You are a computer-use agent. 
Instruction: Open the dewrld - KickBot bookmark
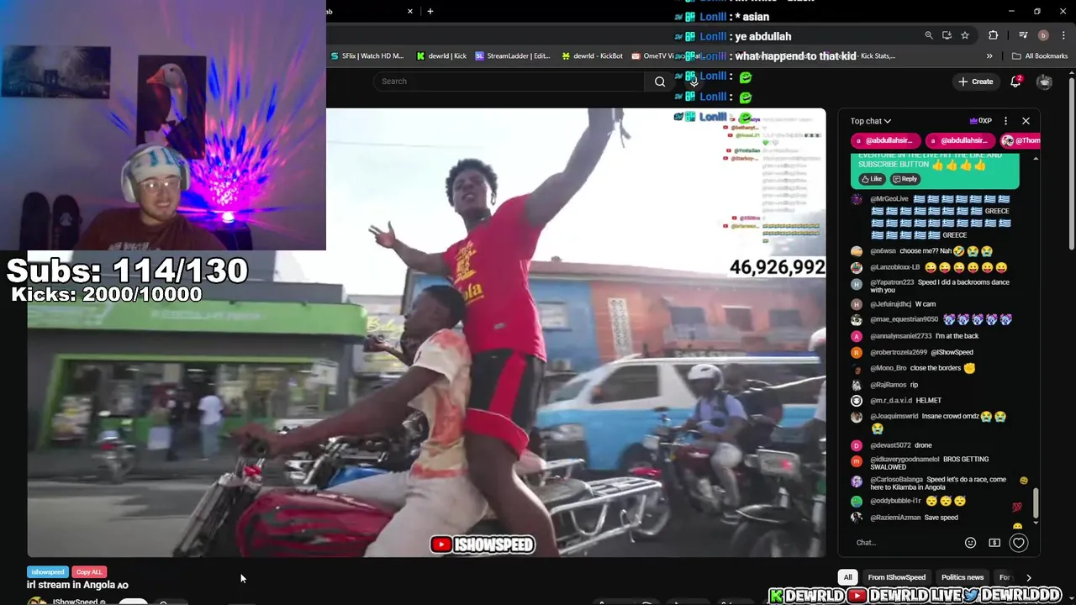[592, 56]
